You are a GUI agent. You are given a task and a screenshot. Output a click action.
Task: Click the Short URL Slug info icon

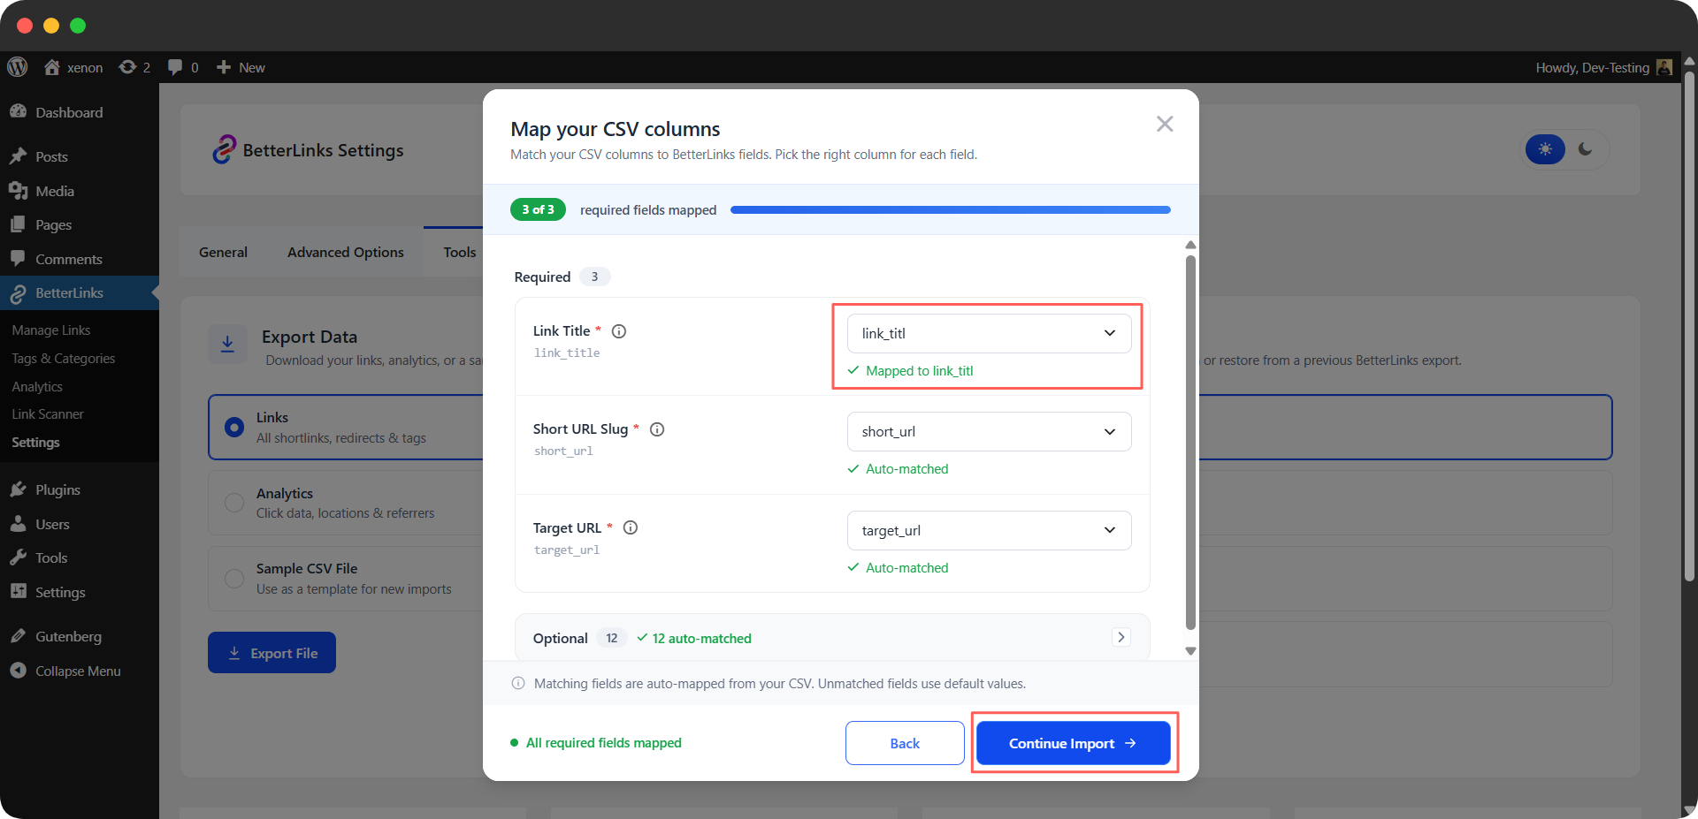[x=657, y=429]
